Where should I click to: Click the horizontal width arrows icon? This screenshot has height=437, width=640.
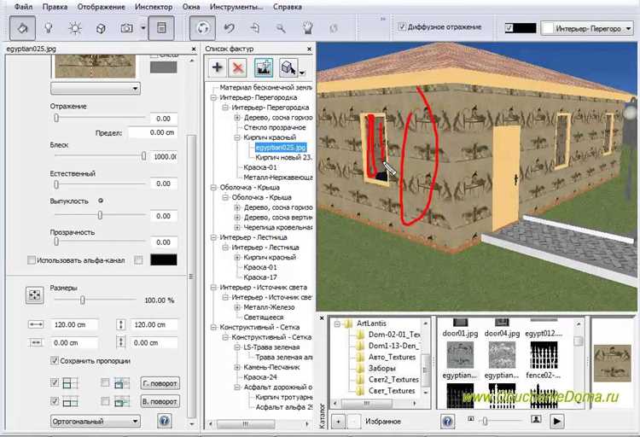[36, 324]
